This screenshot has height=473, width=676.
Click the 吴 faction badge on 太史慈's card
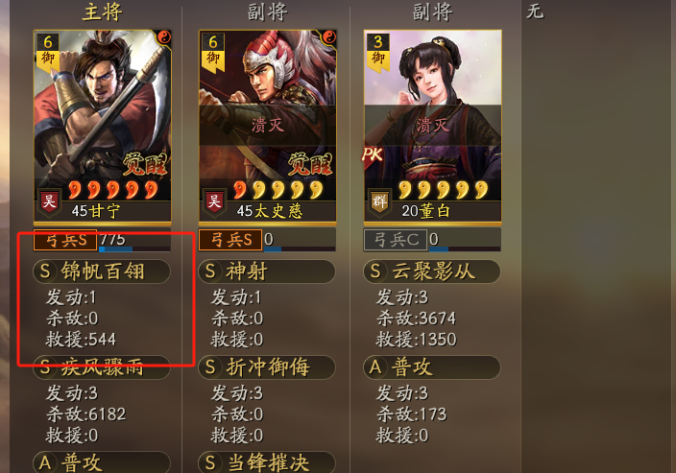click(x=214, y=201)
